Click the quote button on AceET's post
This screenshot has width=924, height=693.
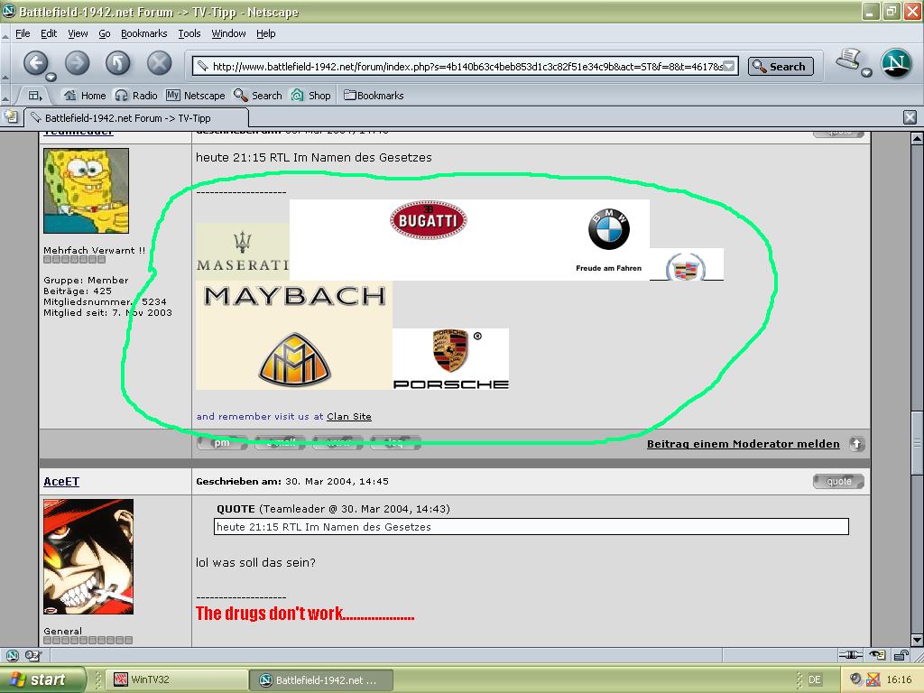coord(838,482)
